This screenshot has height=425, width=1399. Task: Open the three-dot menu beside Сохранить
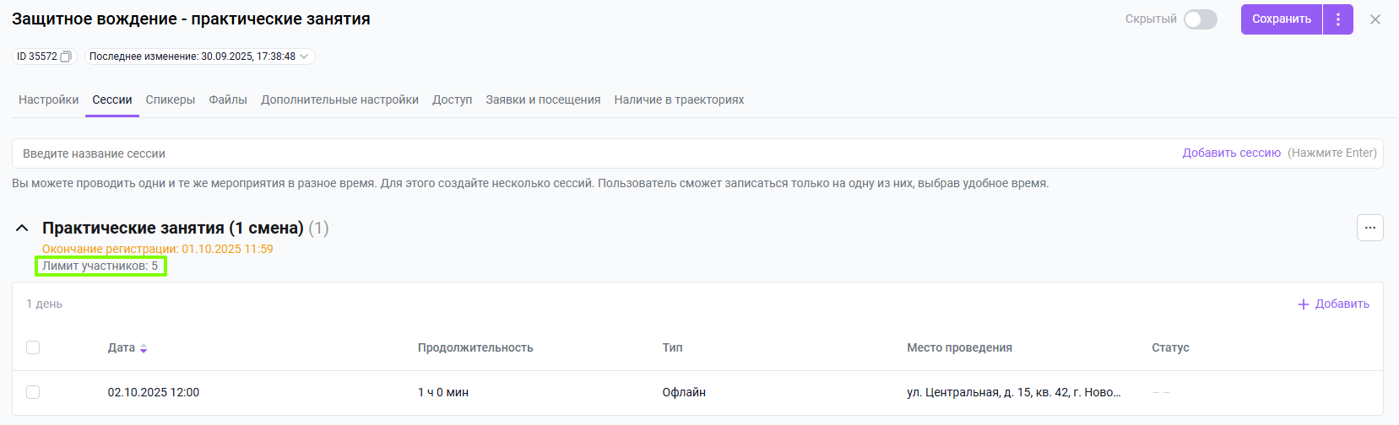tap(1338, 19)
